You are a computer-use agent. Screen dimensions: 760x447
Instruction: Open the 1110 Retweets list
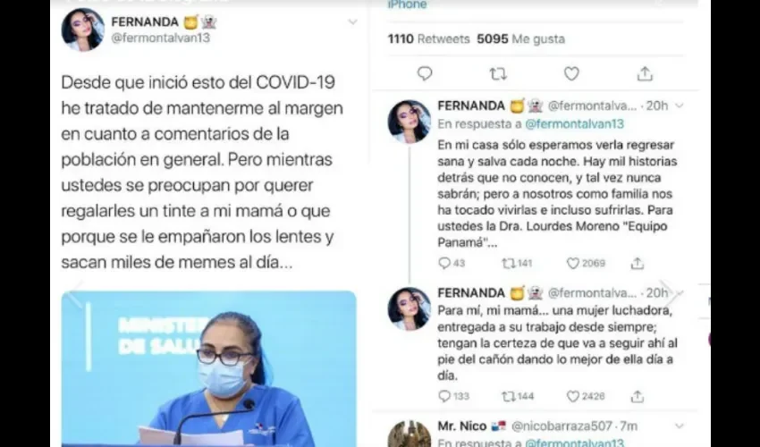coord(428,38)
